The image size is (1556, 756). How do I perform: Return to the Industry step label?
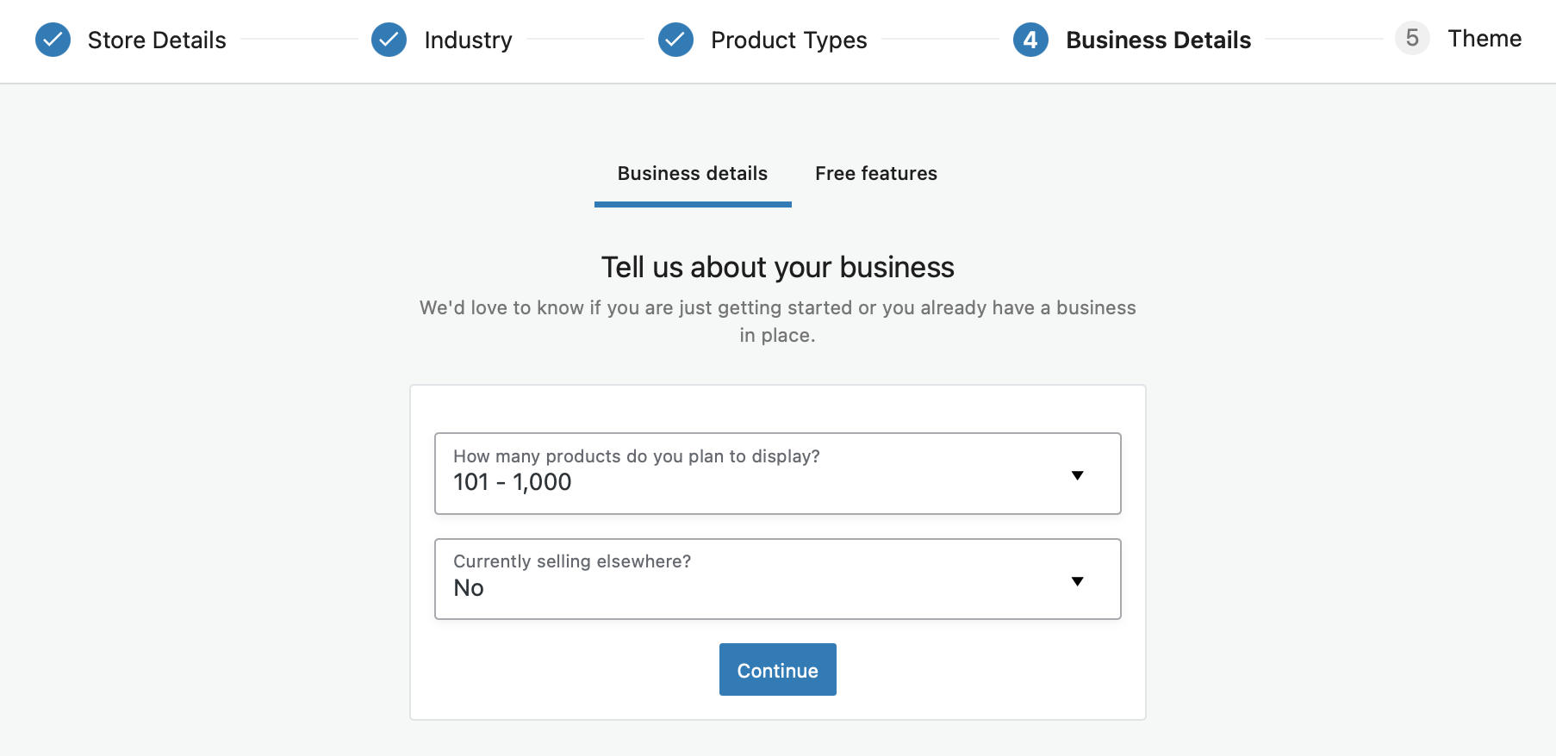click(468, 40)
